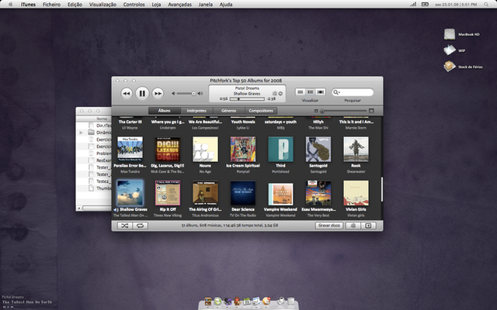
Task: Select the Parallax Error album cover
Action: pos(130,150)
